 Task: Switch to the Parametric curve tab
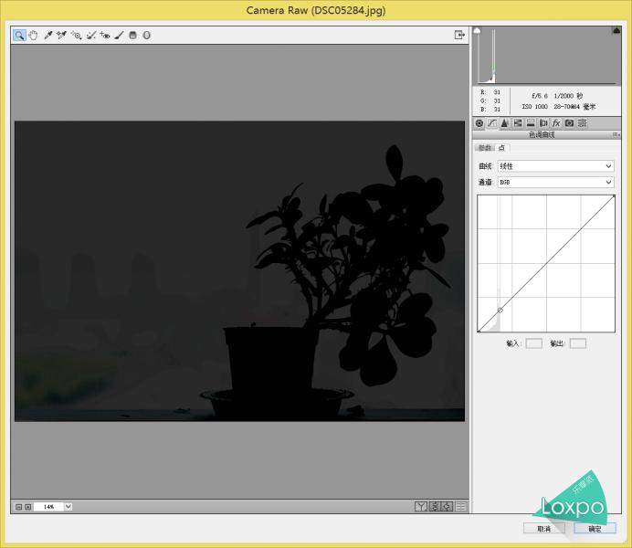(x=485, y=148)
